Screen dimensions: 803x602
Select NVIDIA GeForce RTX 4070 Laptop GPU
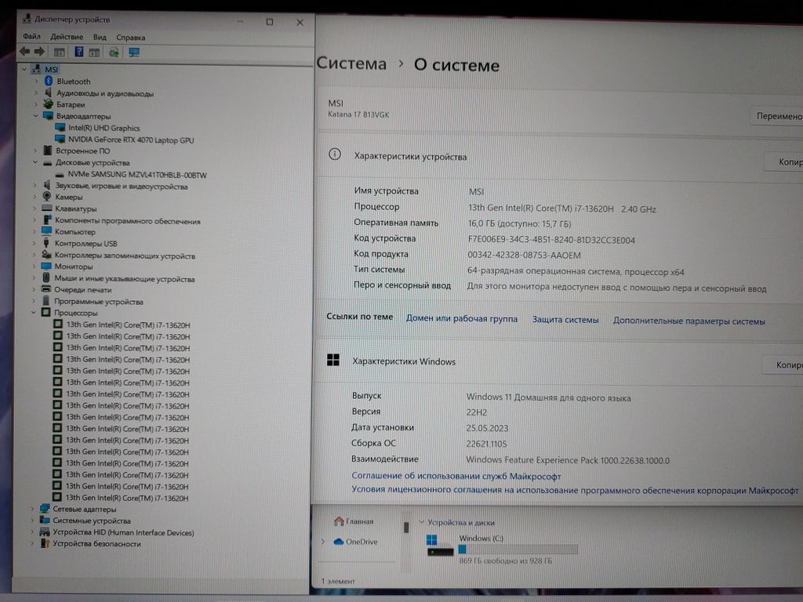[x=130, y=140]
